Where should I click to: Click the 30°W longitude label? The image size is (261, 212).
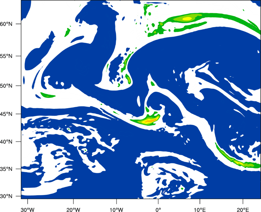[28, 209]
